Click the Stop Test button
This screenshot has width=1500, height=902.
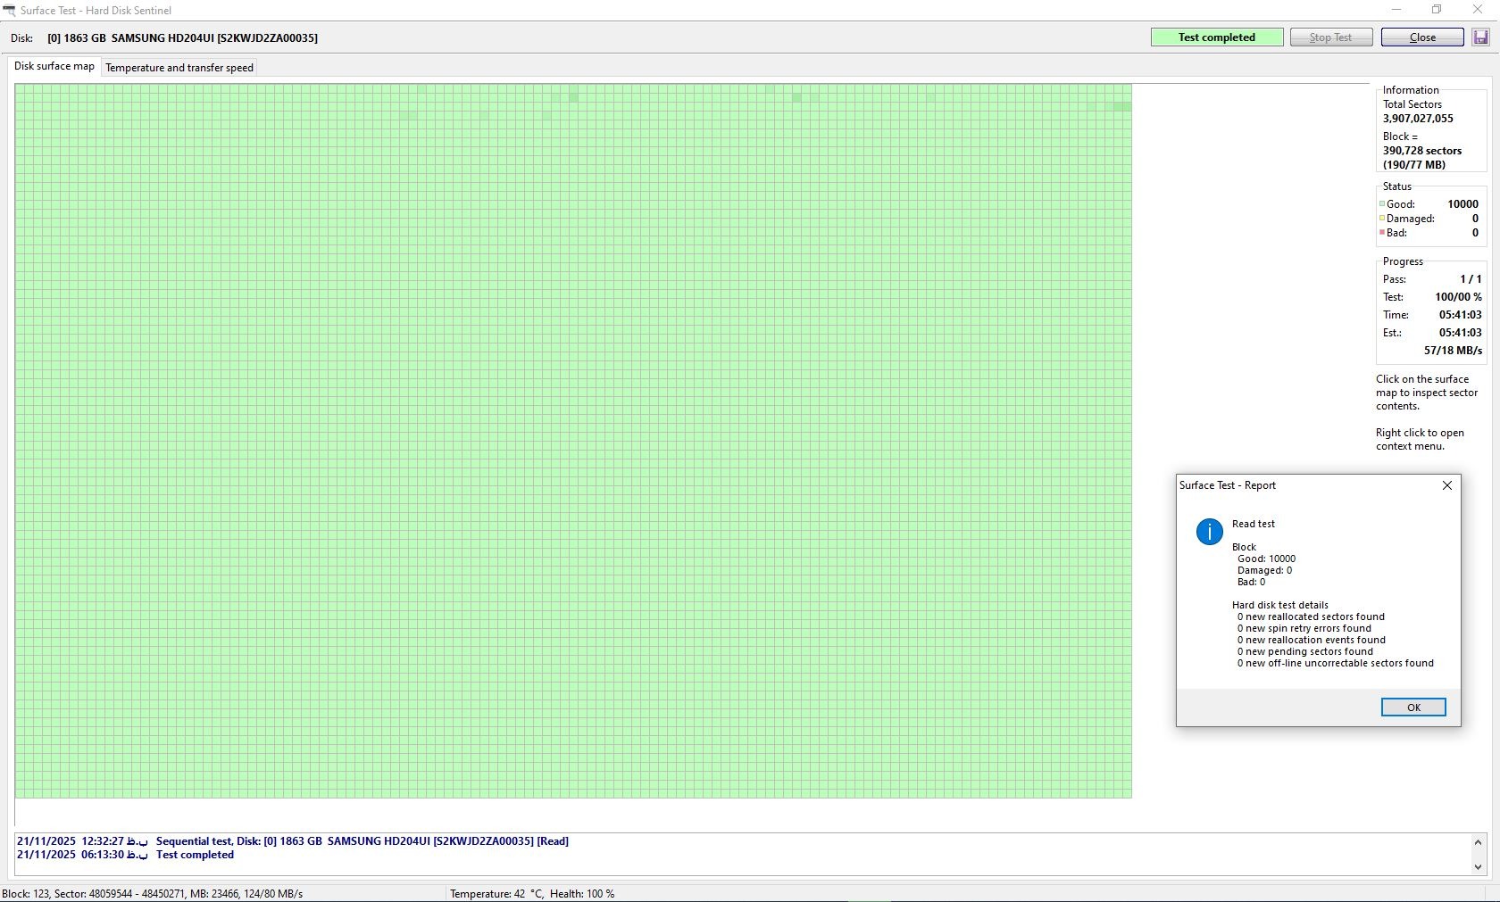[1330, 37]
